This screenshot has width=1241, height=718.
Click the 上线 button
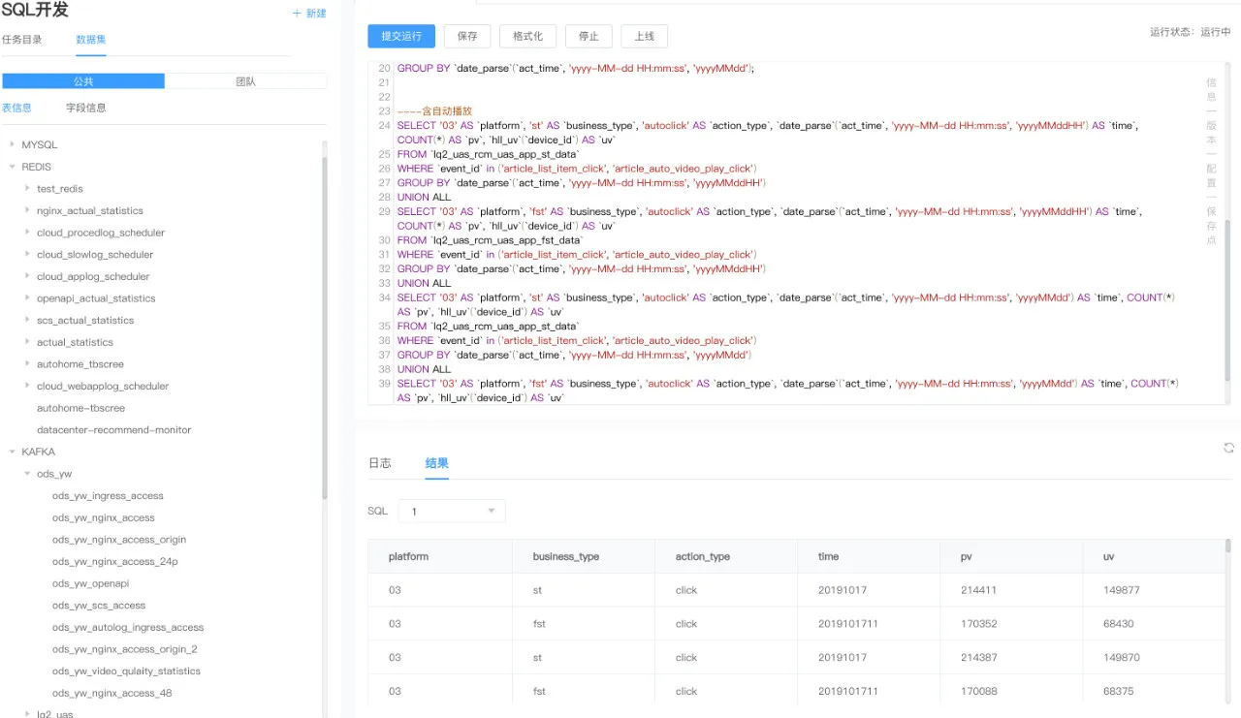coord(644,36)
